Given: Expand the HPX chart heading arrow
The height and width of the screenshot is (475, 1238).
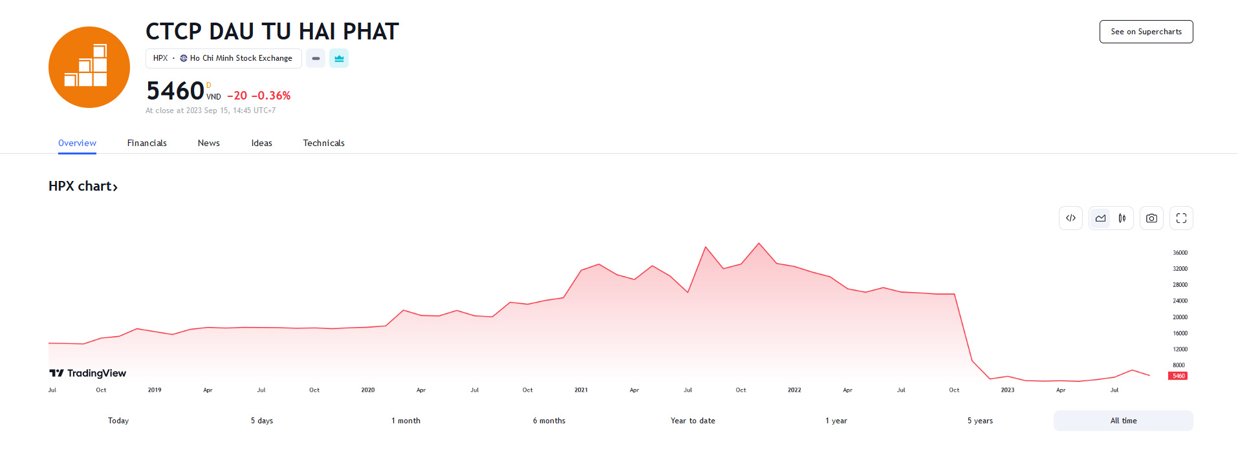Looking at the screenshot, I should coord(115,187).
